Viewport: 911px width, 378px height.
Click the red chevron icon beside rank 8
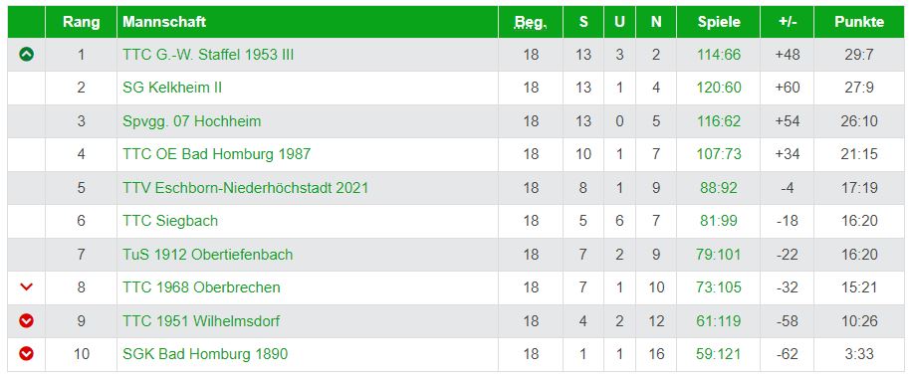point(26,286)
